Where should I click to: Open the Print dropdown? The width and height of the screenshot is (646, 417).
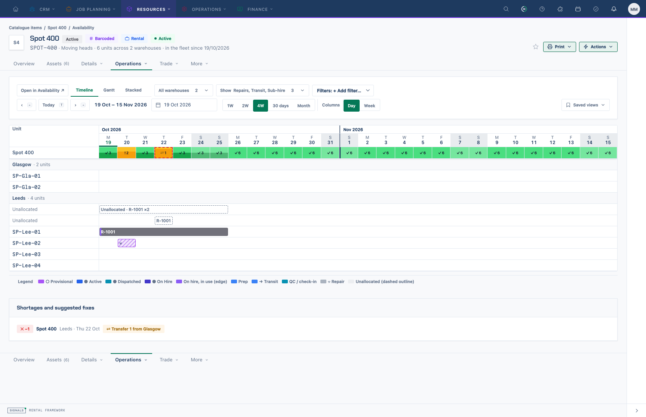click(x=559, y=47)
